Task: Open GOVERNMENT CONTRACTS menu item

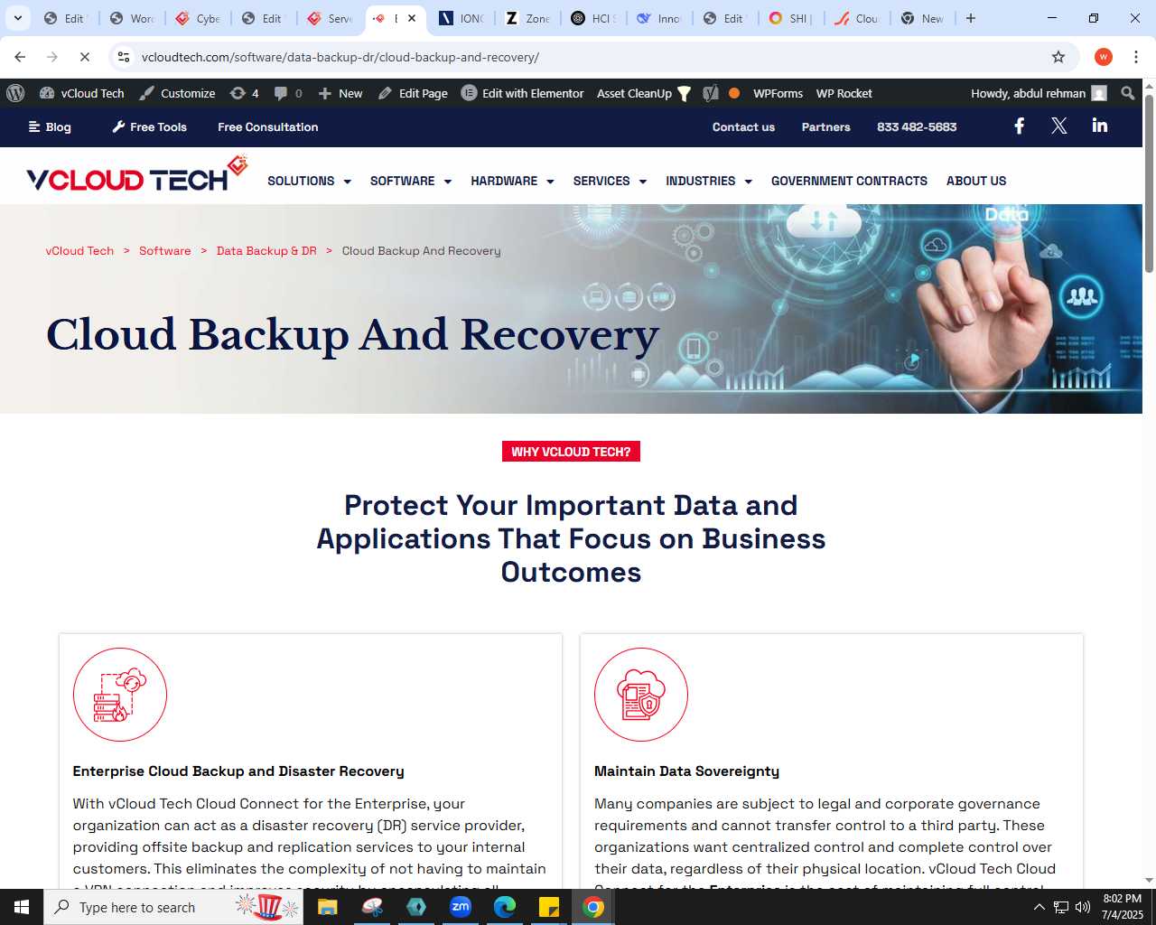Action: coord(849,181)
